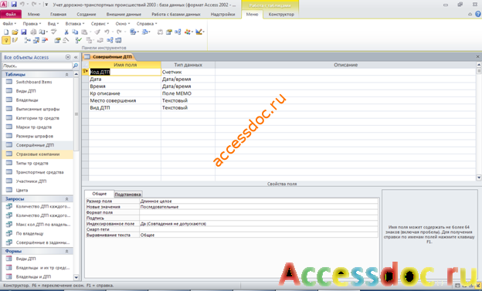Viewport: 482px width, 291px height.
Task: Select the Общие properties tab
Action: [x=100, y=194]
